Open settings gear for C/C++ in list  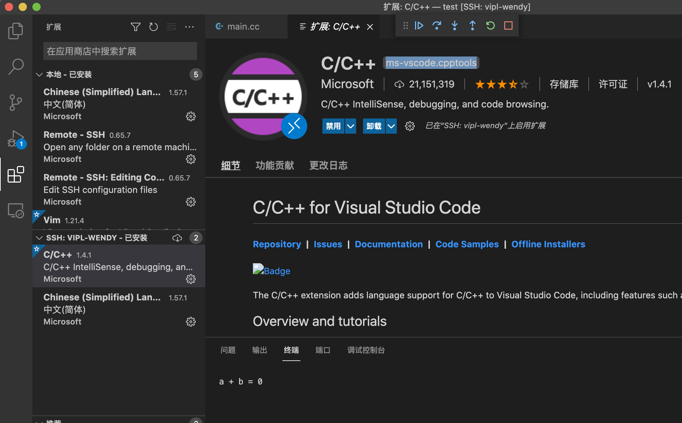point(191,279)
